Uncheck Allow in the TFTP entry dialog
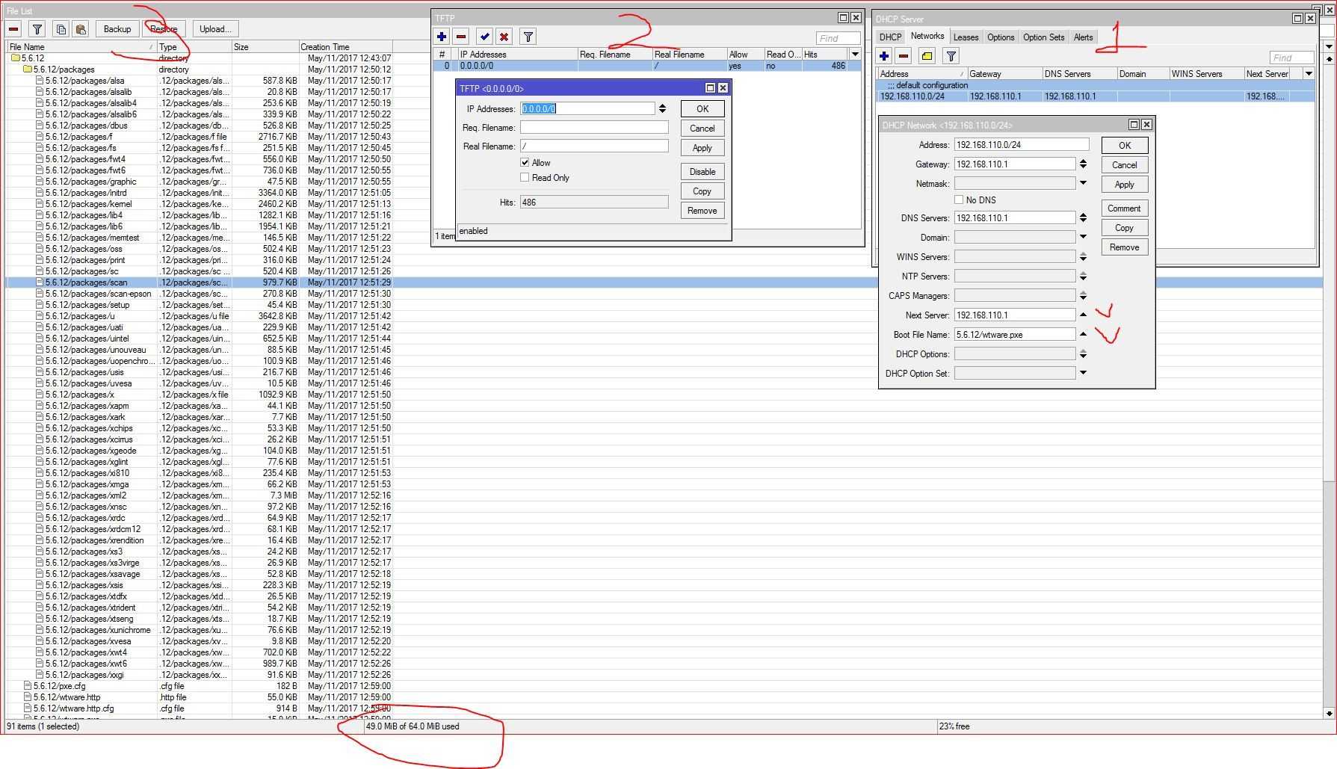 coord(525,162)
